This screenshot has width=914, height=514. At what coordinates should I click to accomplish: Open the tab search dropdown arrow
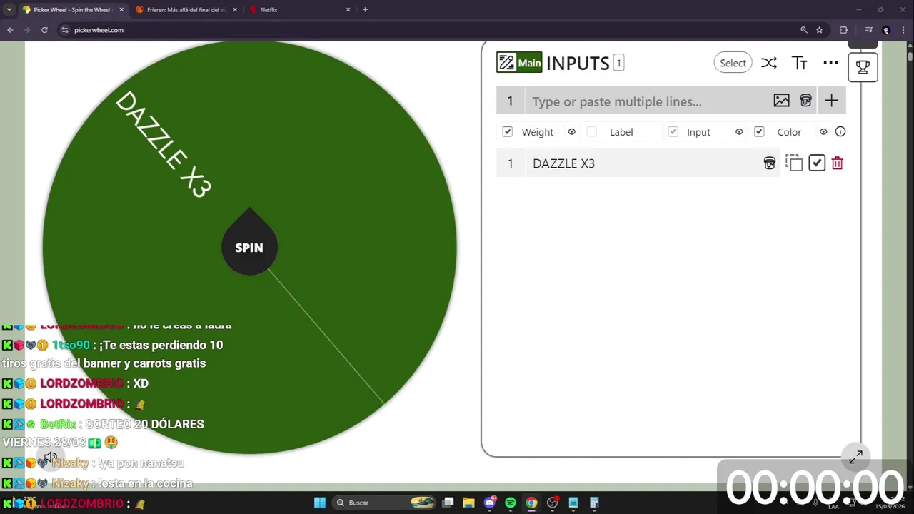[x=9, y=10]
